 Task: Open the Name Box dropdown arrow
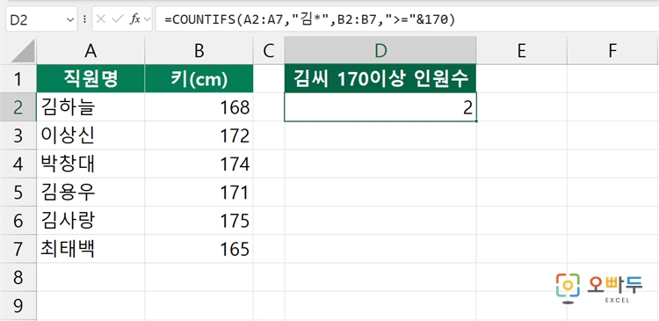click(69, 19)
